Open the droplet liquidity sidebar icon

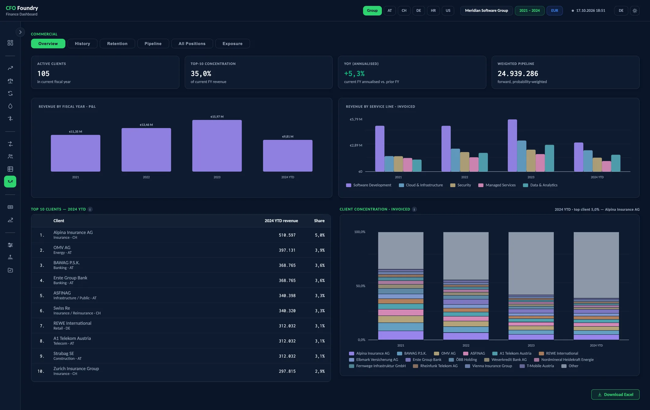10,106
